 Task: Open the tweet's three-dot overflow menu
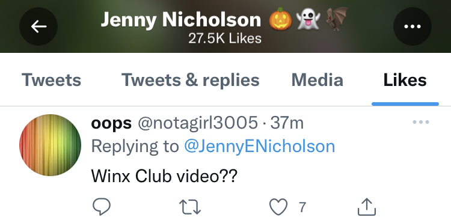[x=421, y=122]
